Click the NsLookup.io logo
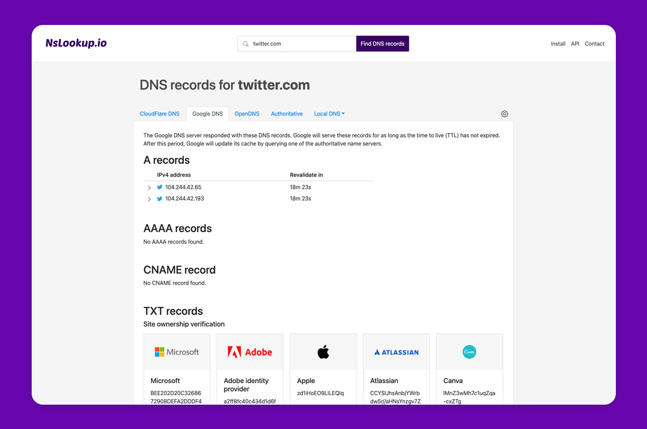 [x=76, y=43]
